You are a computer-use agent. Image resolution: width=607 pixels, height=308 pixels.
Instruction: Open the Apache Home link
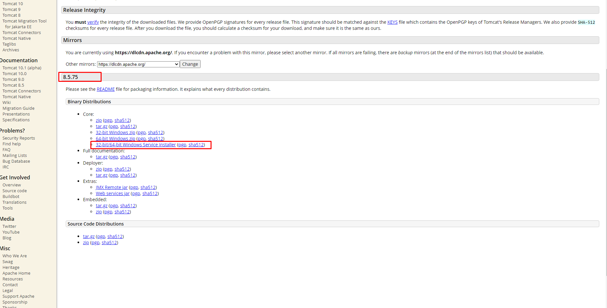click(x=16, y=273)
